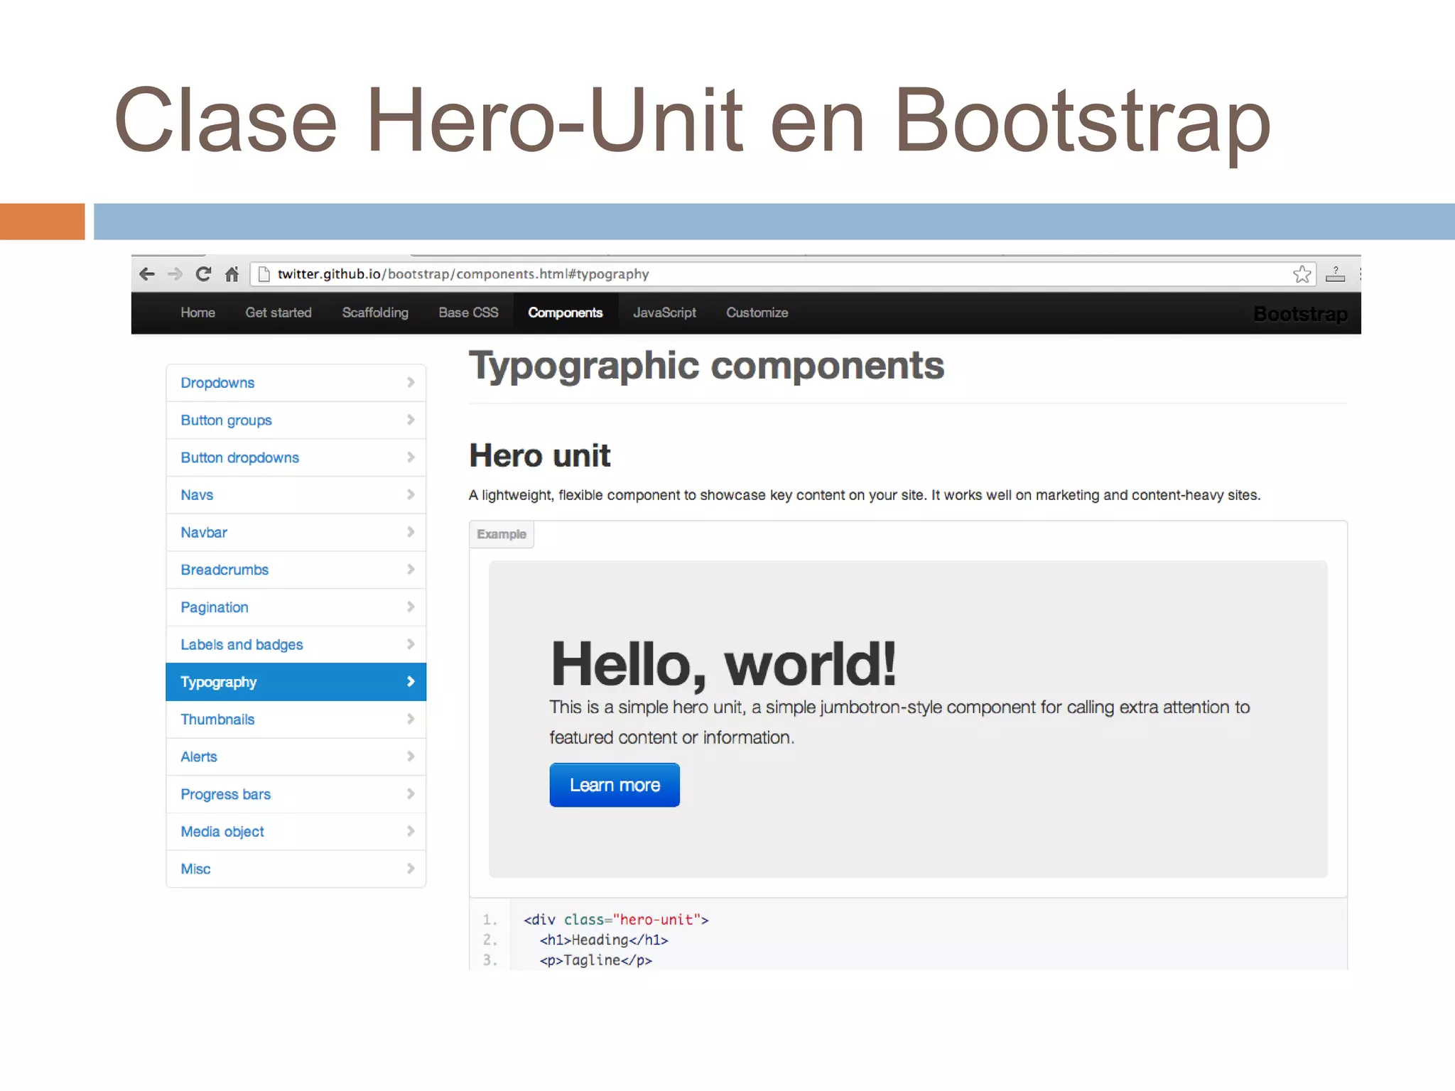This screenshot has width=1455, height=1091.
Task: Open the Thumbnails sidebar link
Action: tap(296, 720)
